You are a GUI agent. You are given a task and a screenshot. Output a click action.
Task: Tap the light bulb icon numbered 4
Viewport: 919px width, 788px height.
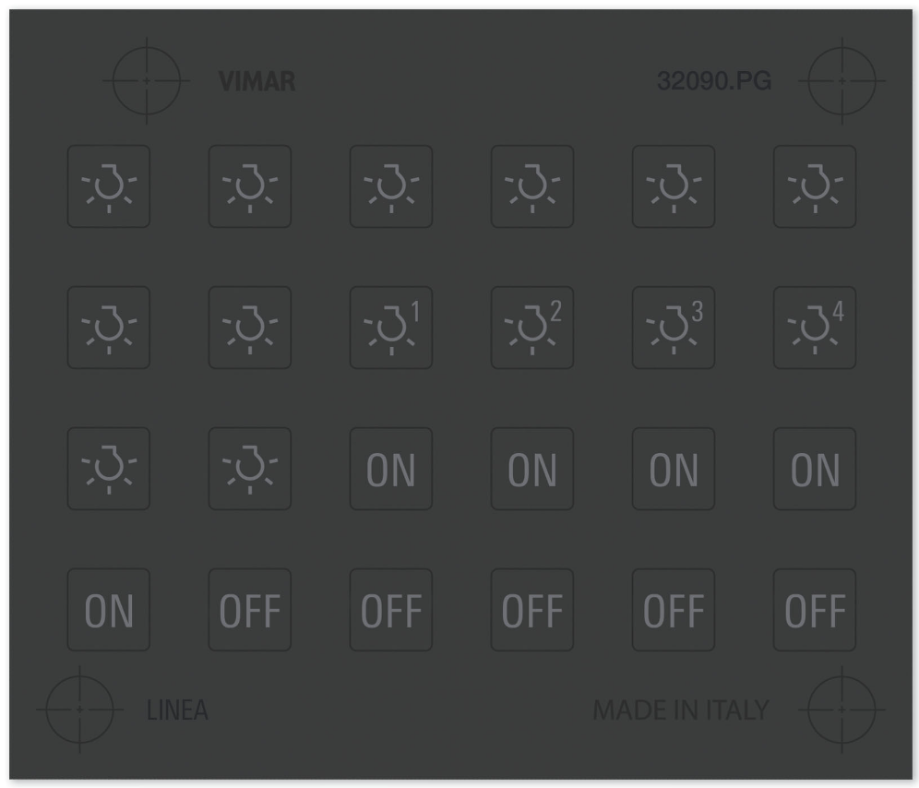coord(815,328)
